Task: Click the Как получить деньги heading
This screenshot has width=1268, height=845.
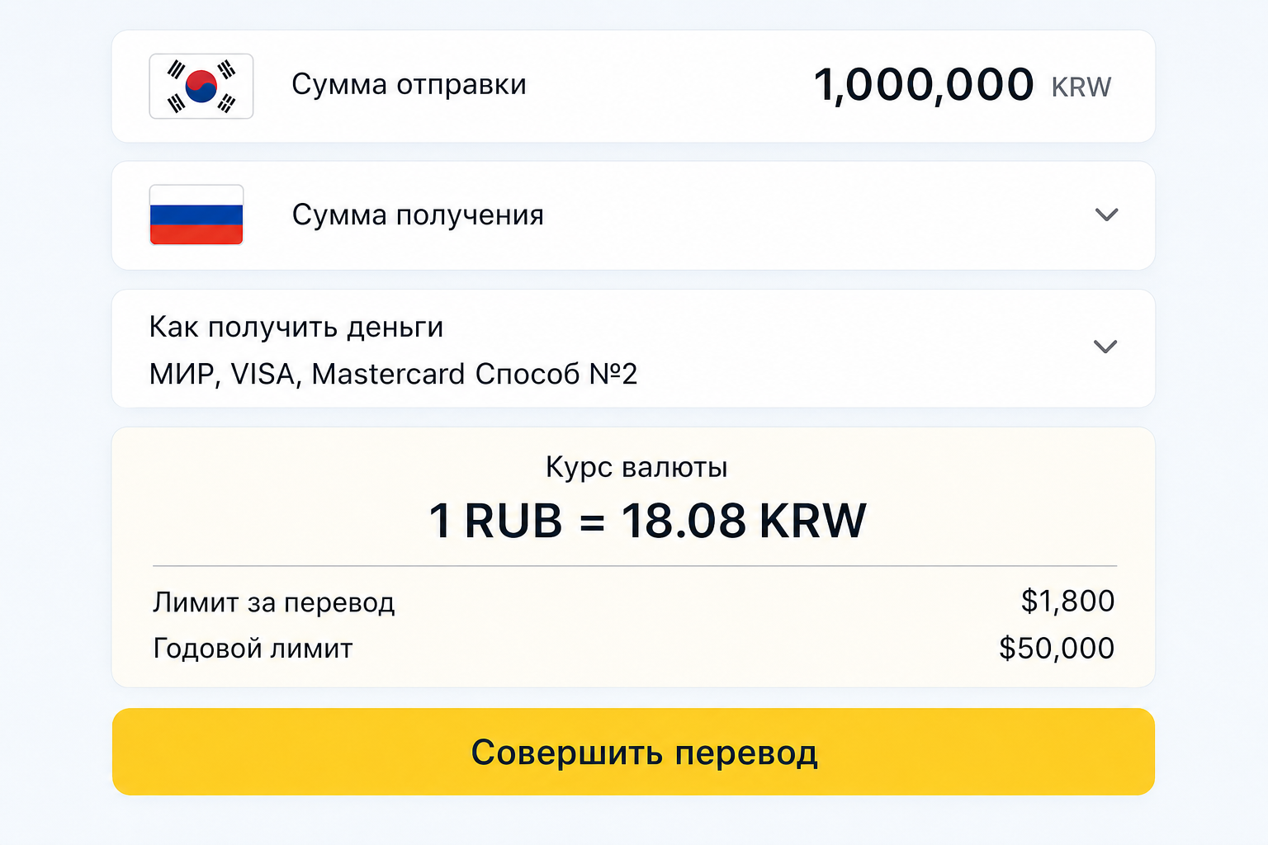Action: [296, 328]
